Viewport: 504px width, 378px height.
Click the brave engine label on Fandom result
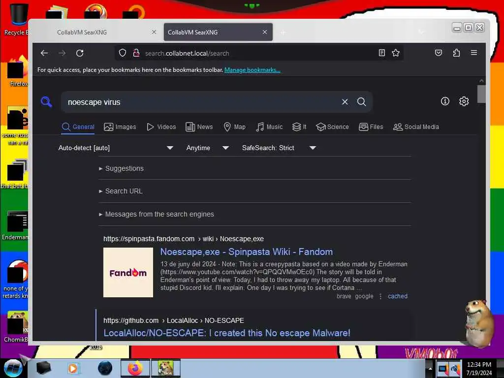344,296
